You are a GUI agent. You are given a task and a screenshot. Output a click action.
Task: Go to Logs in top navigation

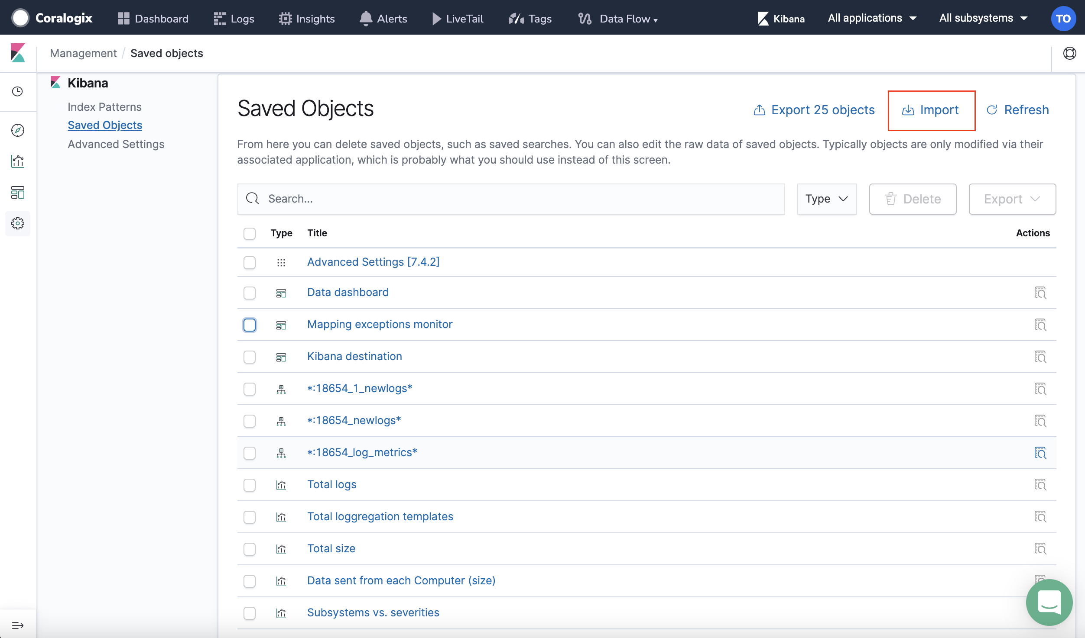234,19
